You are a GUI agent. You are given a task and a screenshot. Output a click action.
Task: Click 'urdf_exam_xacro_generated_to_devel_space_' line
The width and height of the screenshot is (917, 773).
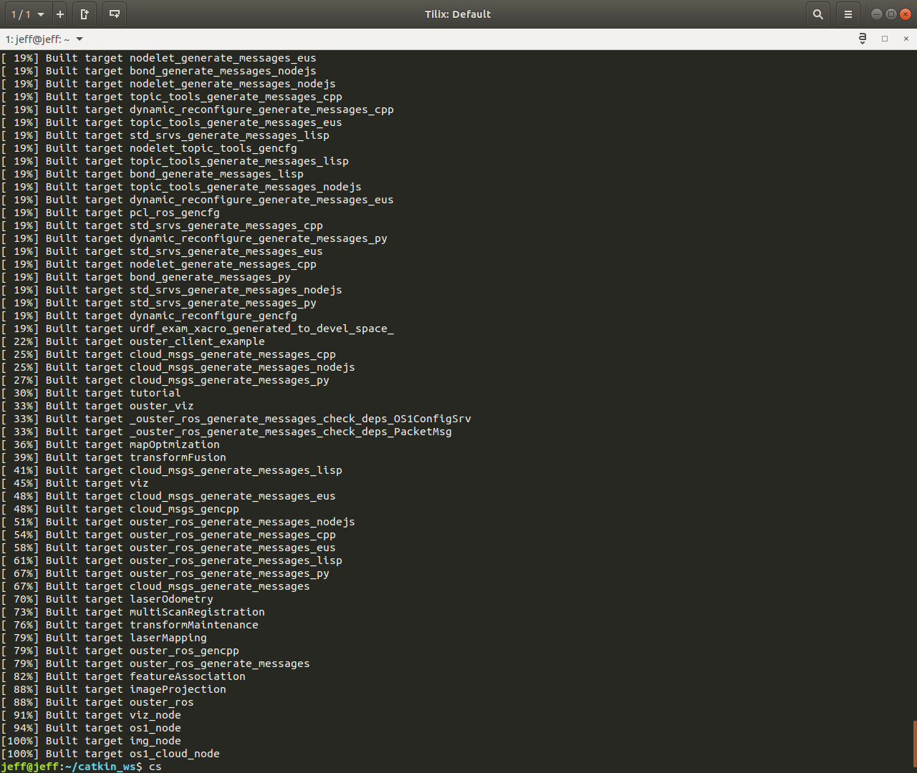click(x=197, y=329)
